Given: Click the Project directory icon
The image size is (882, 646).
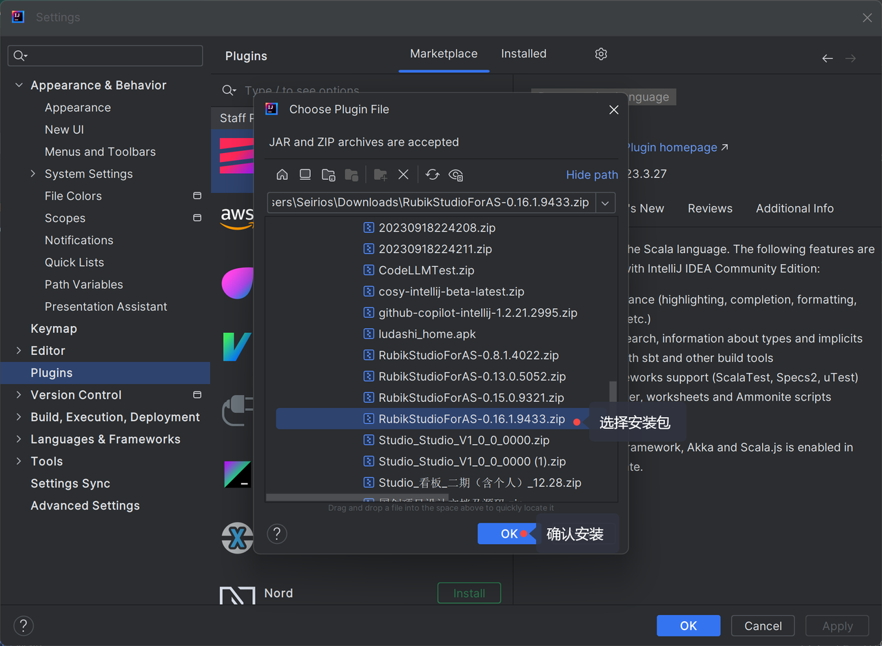Looking at the screenshot, I should pos(329,174).
